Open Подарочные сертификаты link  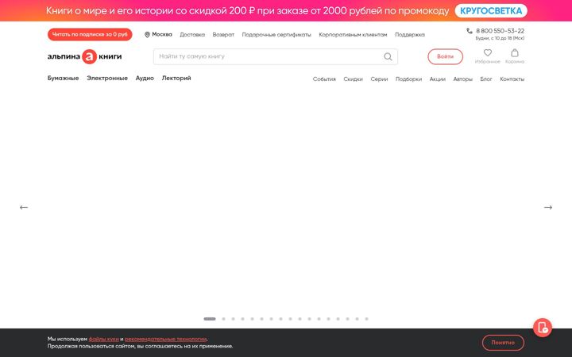pos(276,35)
